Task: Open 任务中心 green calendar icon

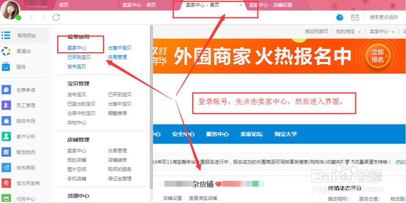Action: click(6, 199)
